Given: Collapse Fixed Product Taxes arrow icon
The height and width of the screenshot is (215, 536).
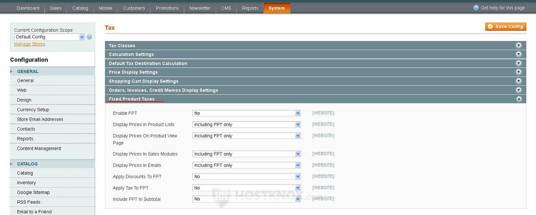Looking at the screenshot, I should 519,99.
